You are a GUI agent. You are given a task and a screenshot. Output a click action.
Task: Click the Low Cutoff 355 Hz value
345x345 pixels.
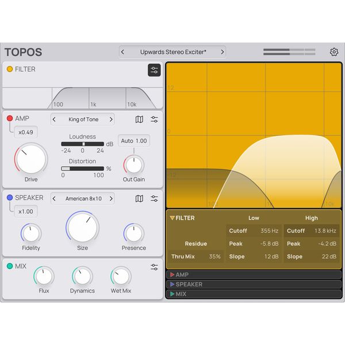tap(269, 231)
